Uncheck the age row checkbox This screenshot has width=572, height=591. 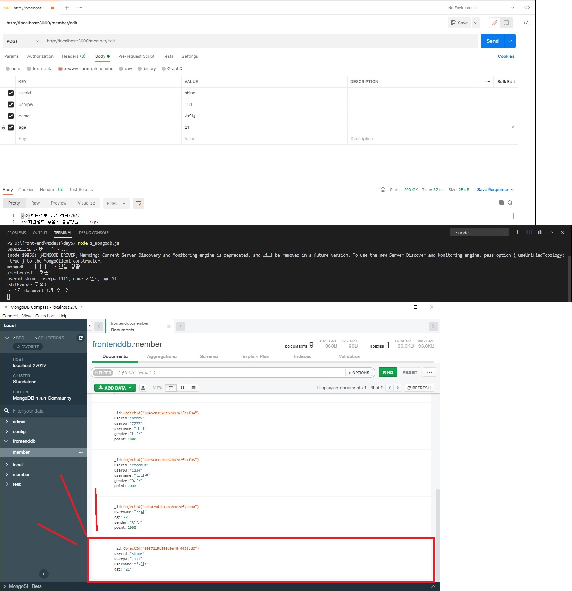(11, 127)
